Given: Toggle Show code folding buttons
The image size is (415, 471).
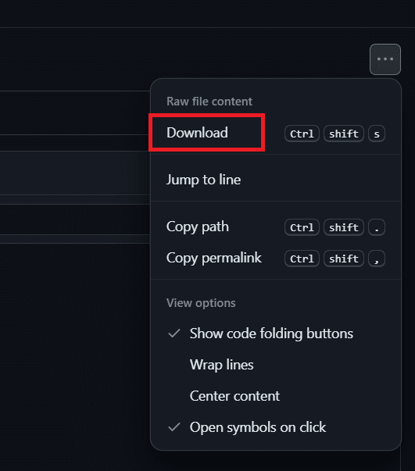Looking at the screenshot, I should (x=276, y=334).
